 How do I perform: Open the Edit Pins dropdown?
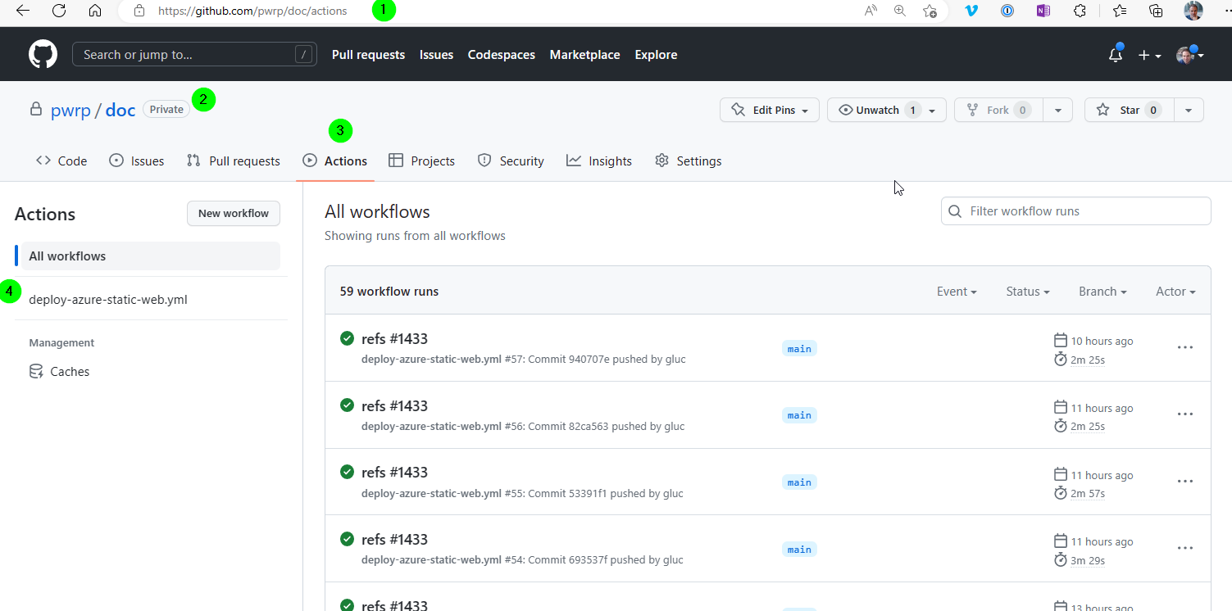tap(770, 110)
